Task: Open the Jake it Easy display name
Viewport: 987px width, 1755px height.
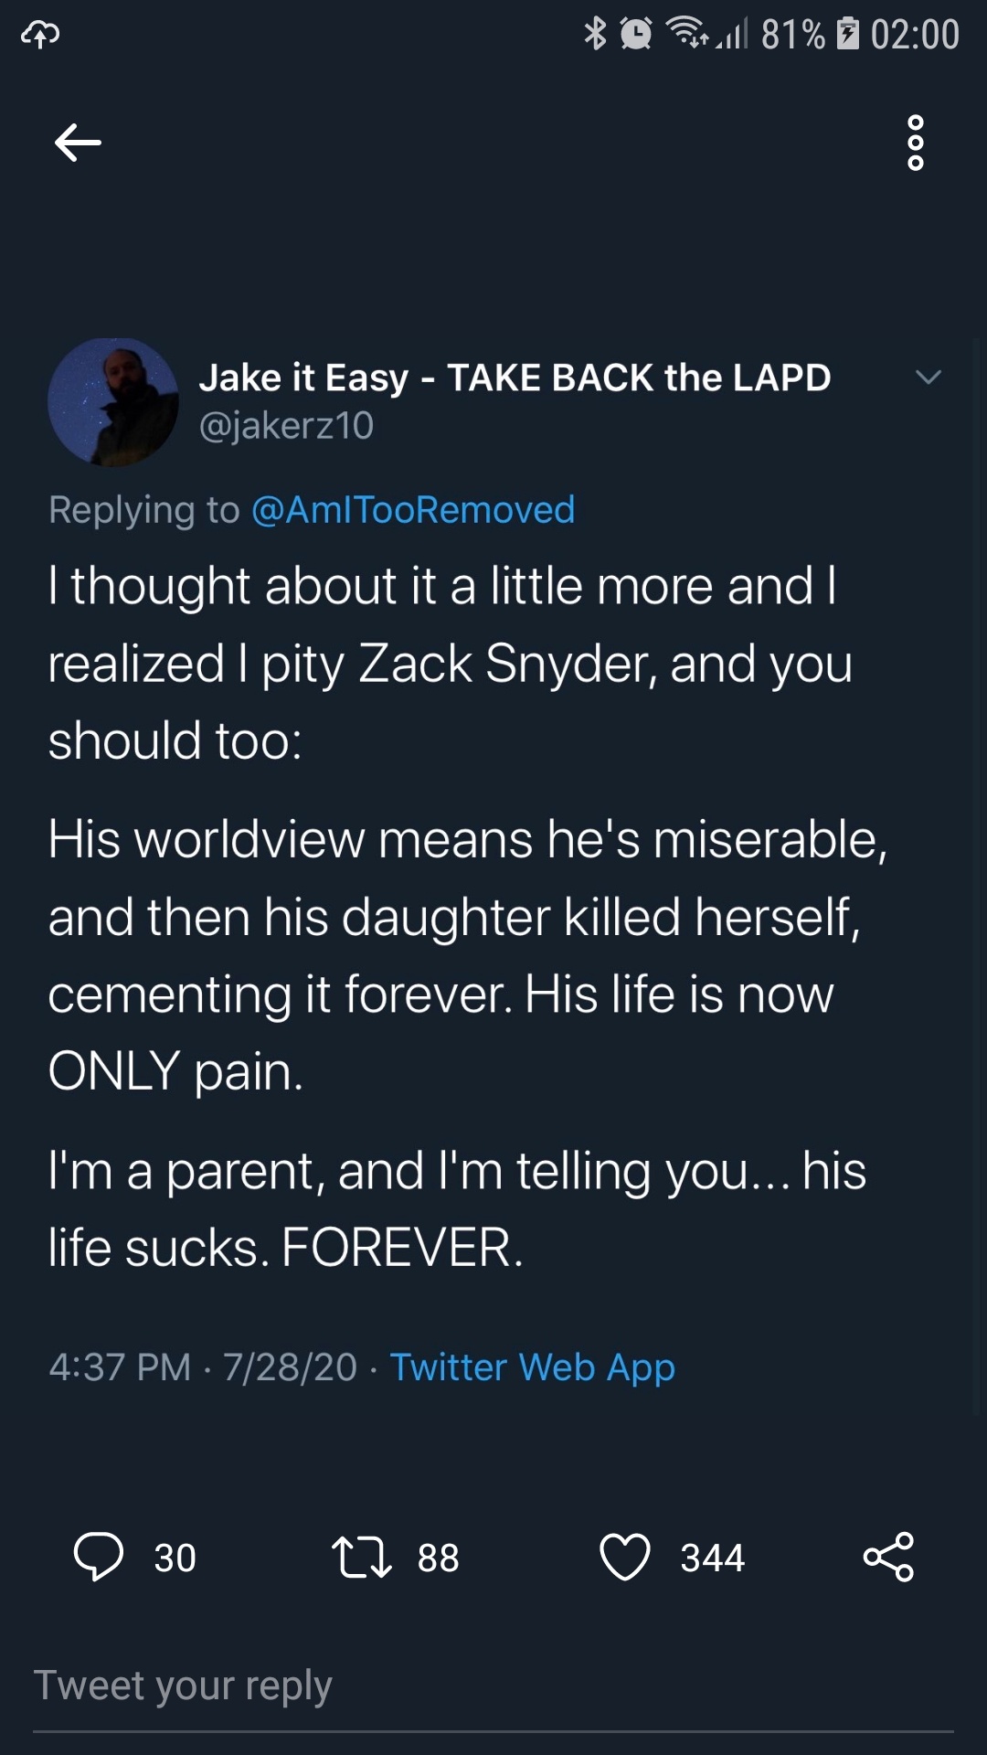Action: click(x=515, y=378)
